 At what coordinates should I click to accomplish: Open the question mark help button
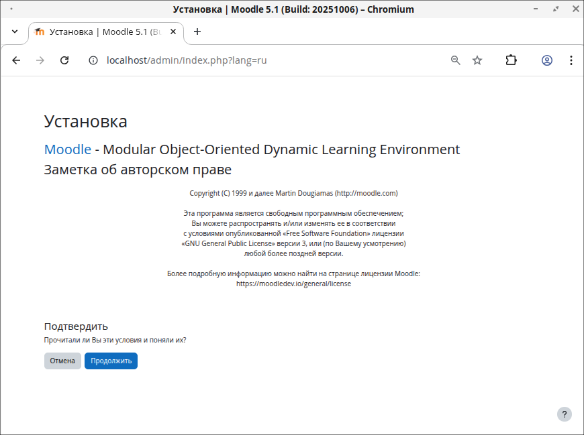(565, 414)
